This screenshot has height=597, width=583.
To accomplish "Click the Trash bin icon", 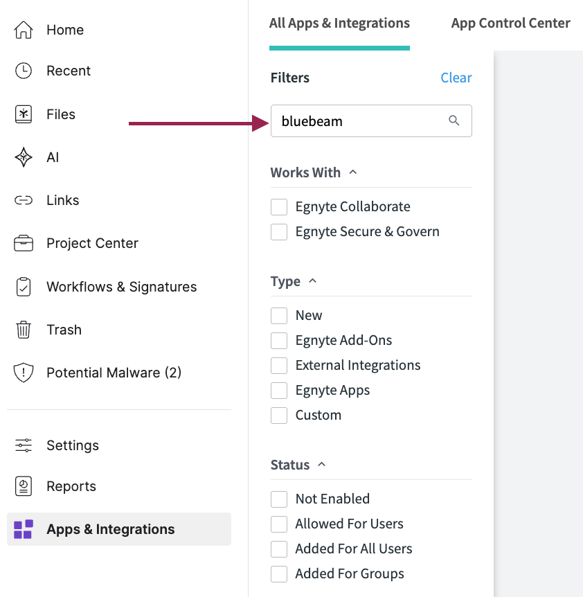I will tap(24, 330).
